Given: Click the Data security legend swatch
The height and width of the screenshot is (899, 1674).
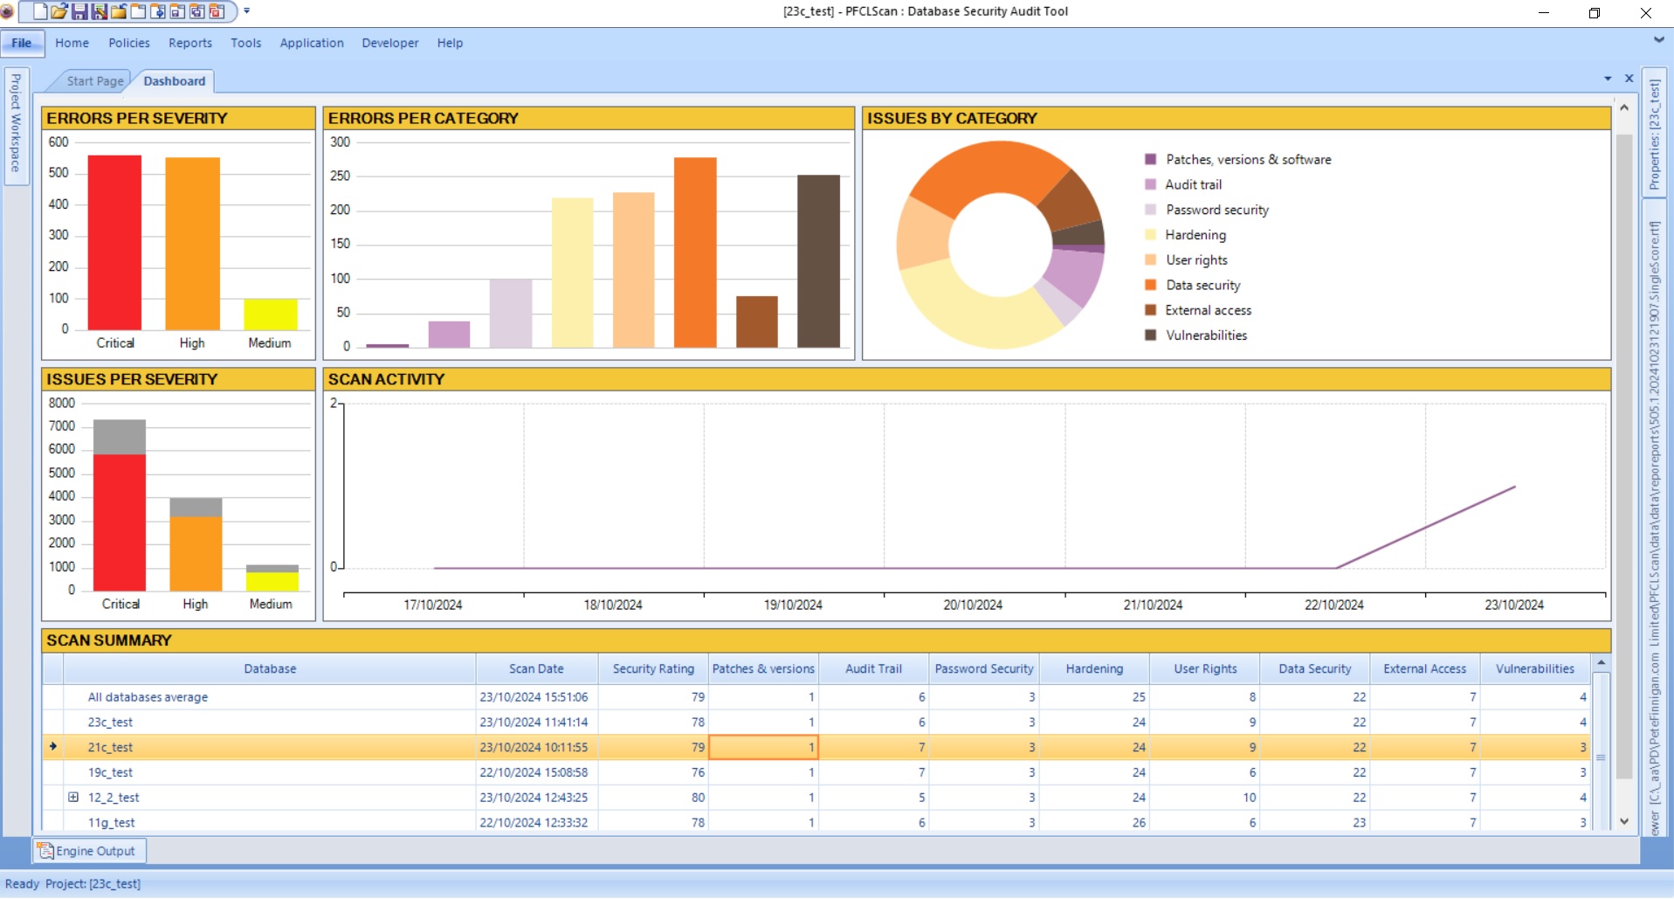Looking at the screenshot, I should click(x=1151, y=285).
